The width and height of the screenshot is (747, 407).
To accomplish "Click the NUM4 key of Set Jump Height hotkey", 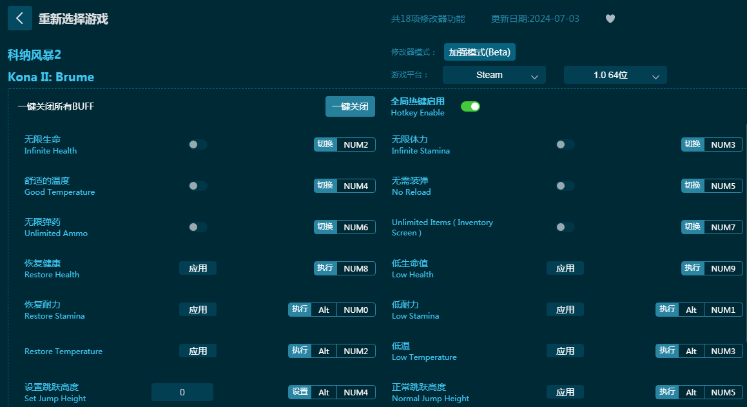I will coord(356,392).
